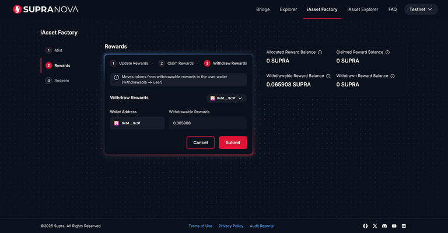This screenshot has width=448, height=233.
Task: Open Audit Reports link
Action: click(x=261, y=226)
